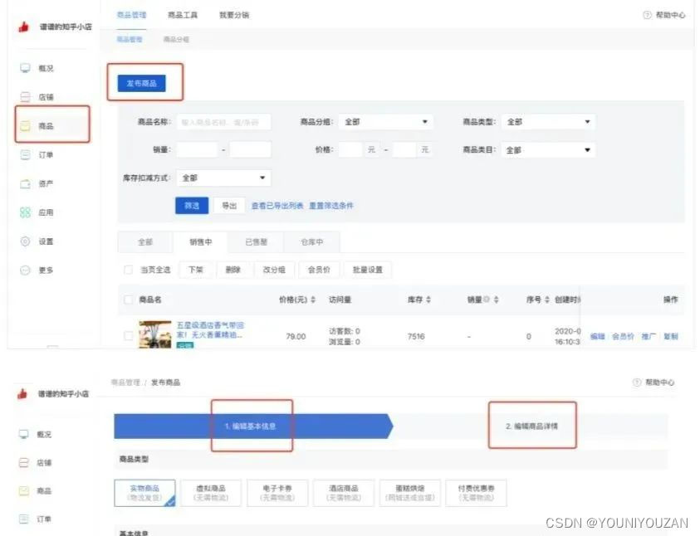Open 概况 overview icon in upper sidebar
Screen dimensions: 700x536
pyautogui.click(x=25, y=68)
